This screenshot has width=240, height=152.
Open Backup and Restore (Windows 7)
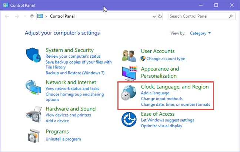(70, 73)
